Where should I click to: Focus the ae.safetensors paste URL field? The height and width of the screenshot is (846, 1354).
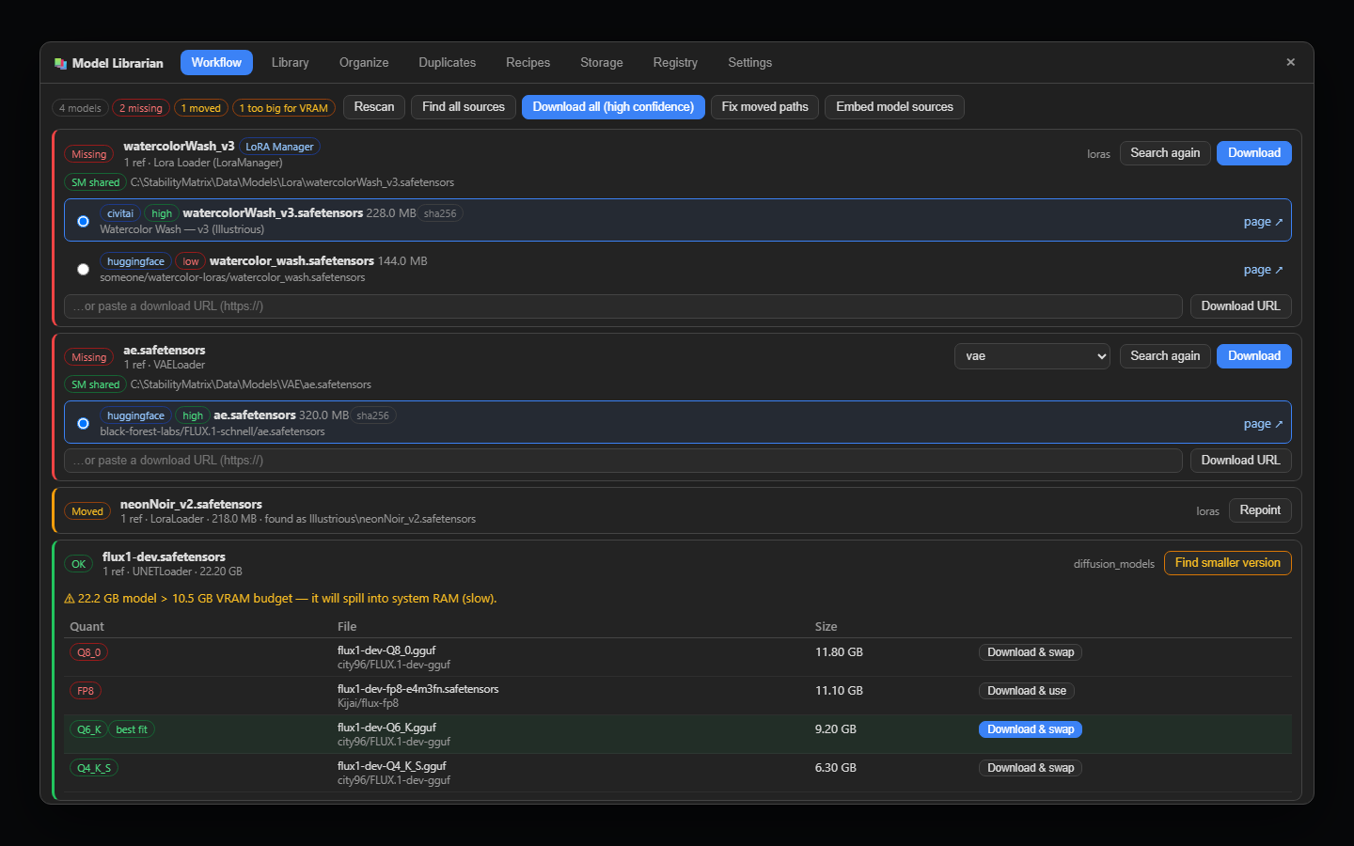[622, 461]
